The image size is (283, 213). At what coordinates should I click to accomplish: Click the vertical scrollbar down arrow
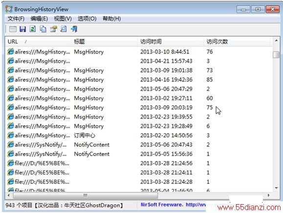tap(276, 188)
